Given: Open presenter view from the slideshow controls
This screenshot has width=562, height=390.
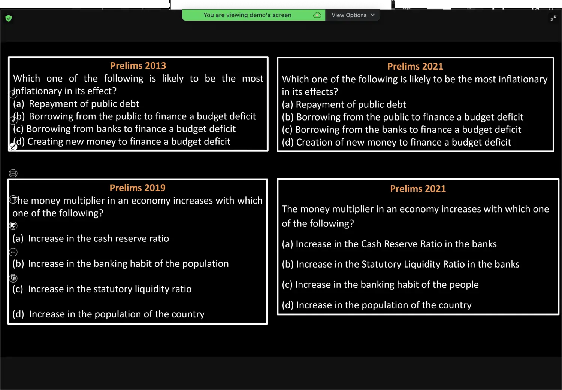Looking at the screenshot, I should tap(13, 226).
